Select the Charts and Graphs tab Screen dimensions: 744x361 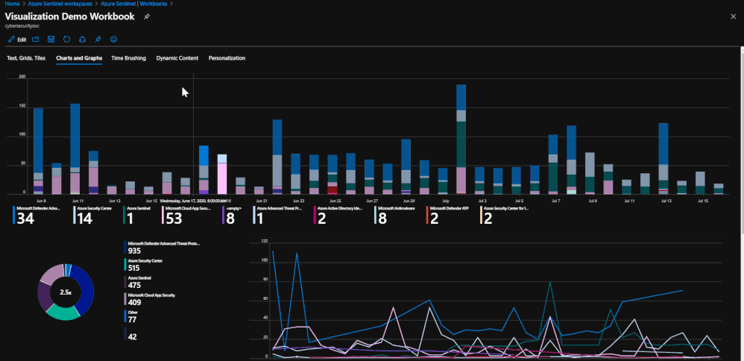coord(79,58)
